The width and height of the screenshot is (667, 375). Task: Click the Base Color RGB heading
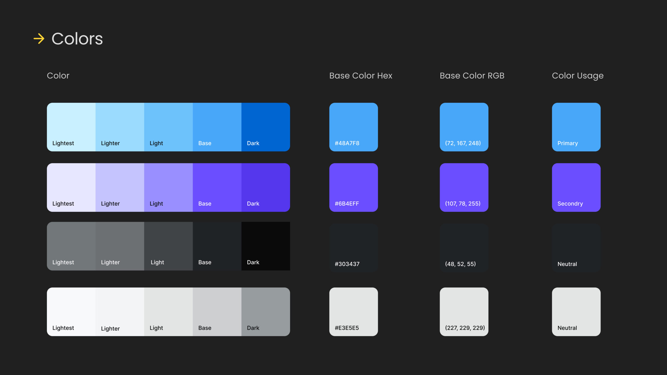pyautogui.click(x=472, y=76)
